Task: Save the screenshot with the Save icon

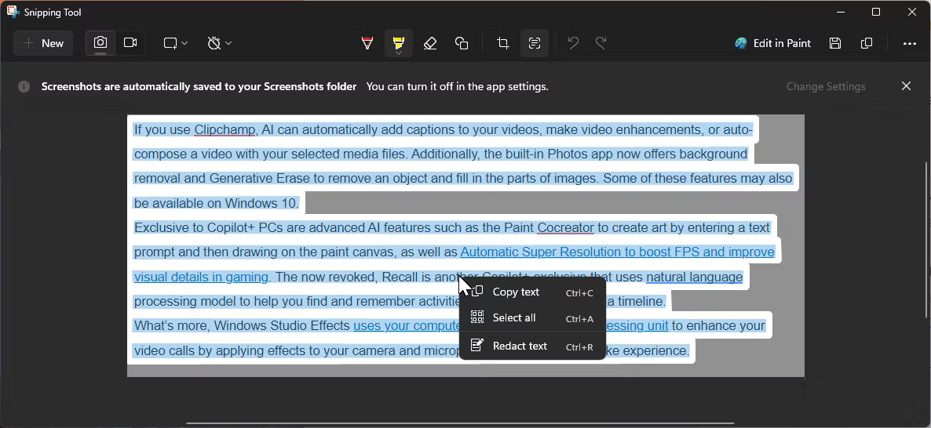Action: pyautogui.click(x=835, y=43)
